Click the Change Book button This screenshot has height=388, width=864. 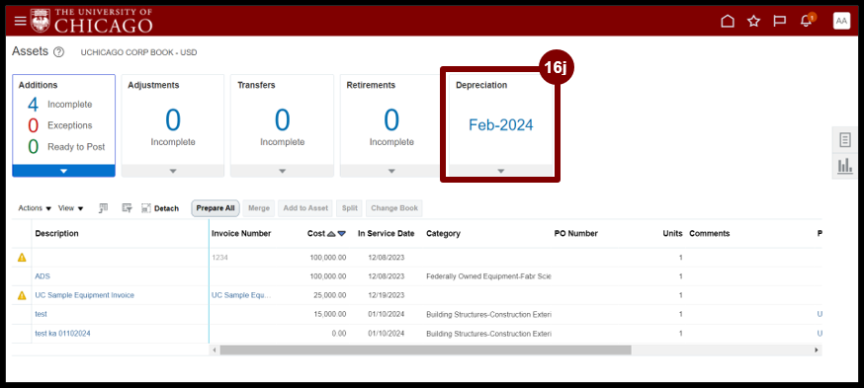(x=394, y=208)
